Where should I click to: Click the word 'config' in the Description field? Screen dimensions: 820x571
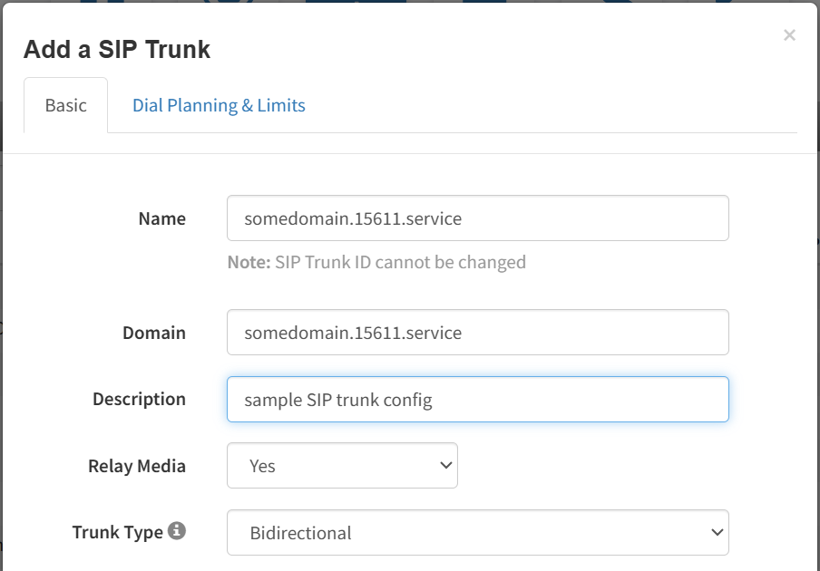coord(408,400)
